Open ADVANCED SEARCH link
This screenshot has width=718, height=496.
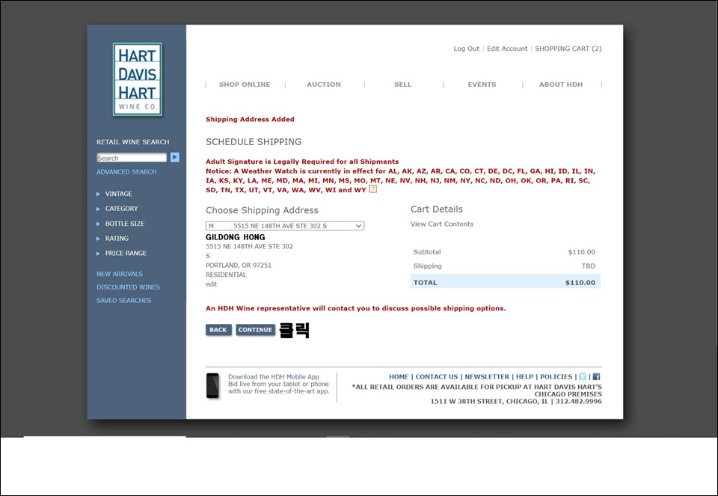pyautogui.click(x=126, y=172)
